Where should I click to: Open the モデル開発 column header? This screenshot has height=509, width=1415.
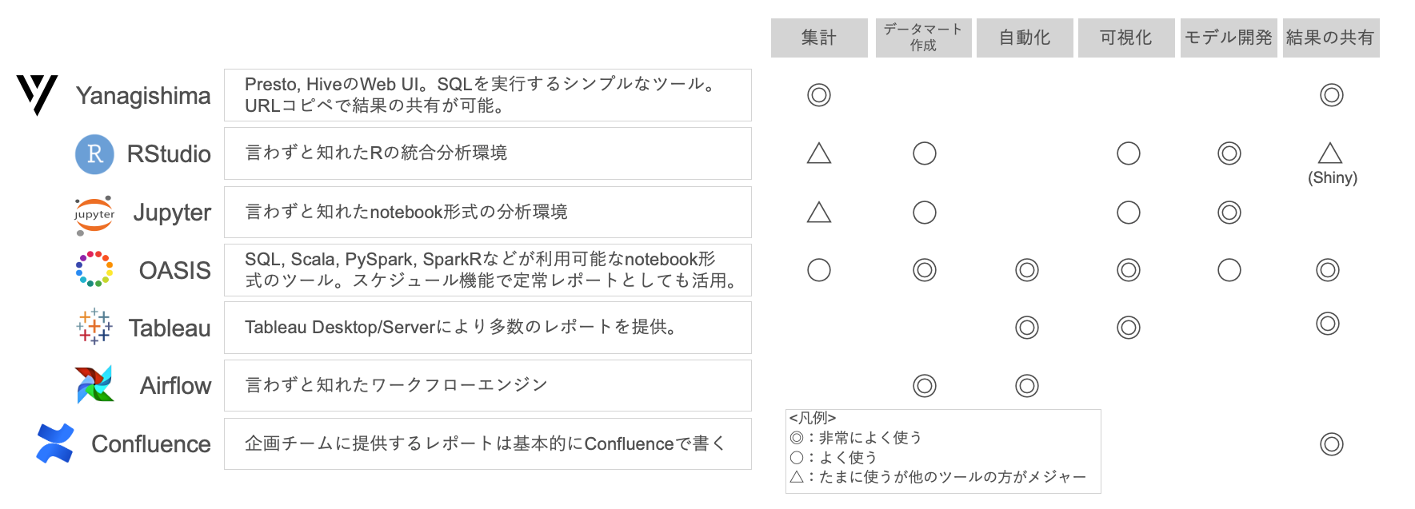click(x=1229, y=38)
